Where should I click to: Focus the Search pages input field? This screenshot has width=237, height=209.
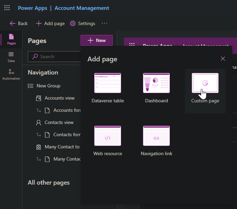tap(55, 57)
